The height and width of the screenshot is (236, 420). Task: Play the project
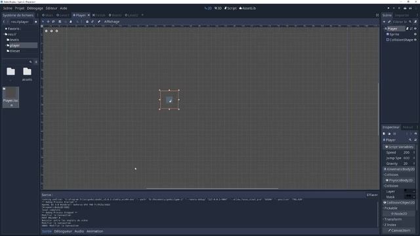click(x=388, y=9)
